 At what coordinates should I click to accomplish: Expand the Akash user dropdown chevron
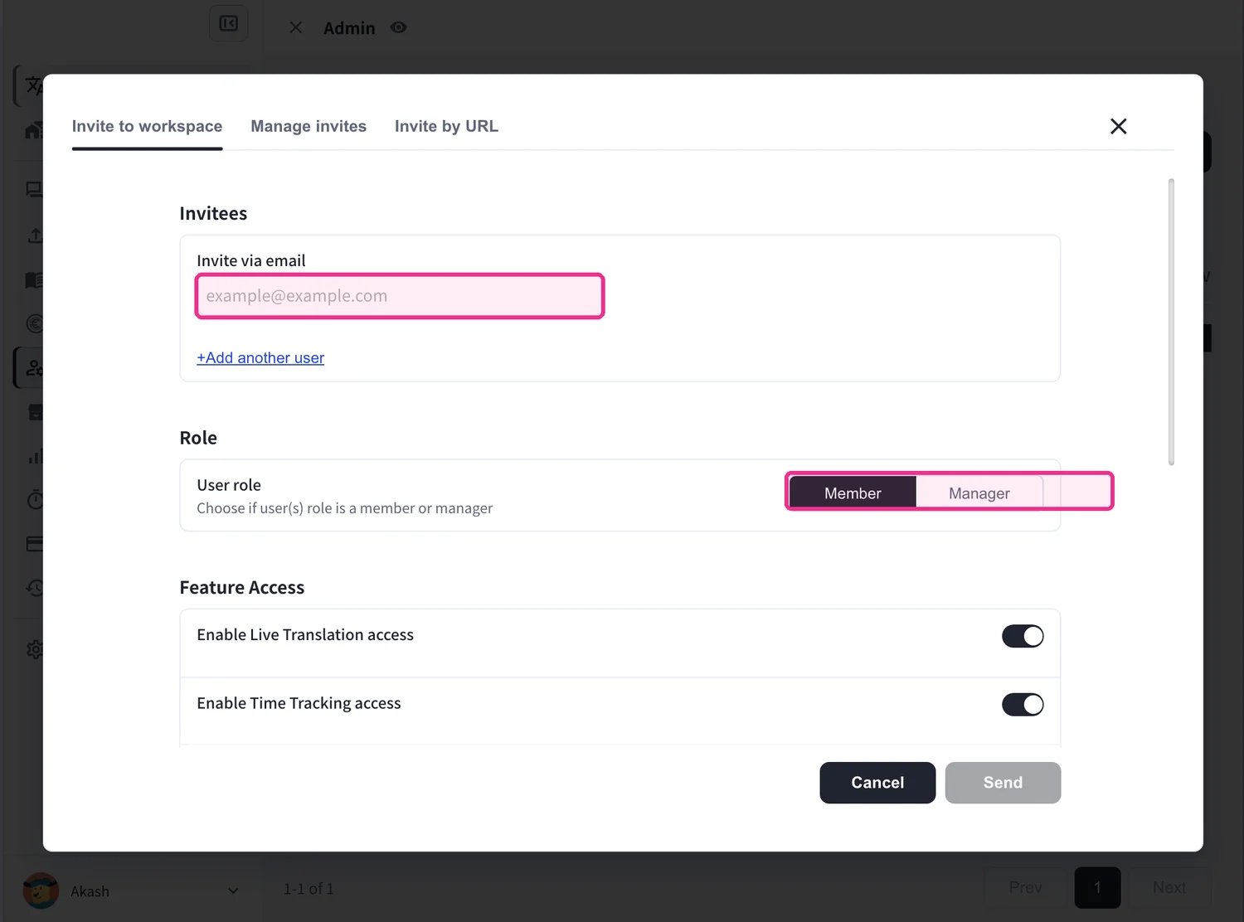pos(233,891)
